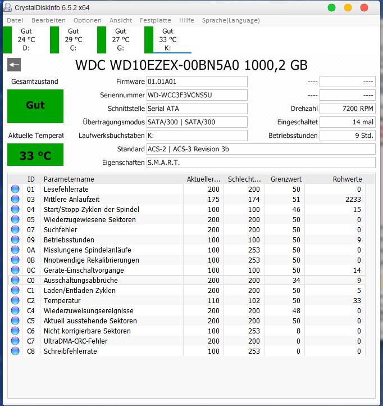The image size is (383, 406).
Task: Click the Eingeschaltet field 14 mal
Action: (x=348, y=122)
